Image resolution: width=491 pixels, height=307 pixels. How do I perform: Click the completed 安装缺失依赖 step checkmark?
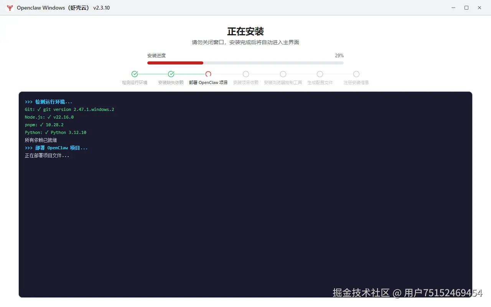[x=171, y=74]
